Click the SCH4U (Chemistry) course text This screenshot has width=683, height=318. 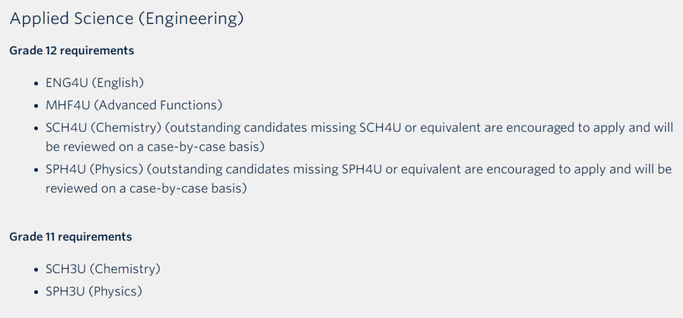pyautogui.click(x=104, y=128)
